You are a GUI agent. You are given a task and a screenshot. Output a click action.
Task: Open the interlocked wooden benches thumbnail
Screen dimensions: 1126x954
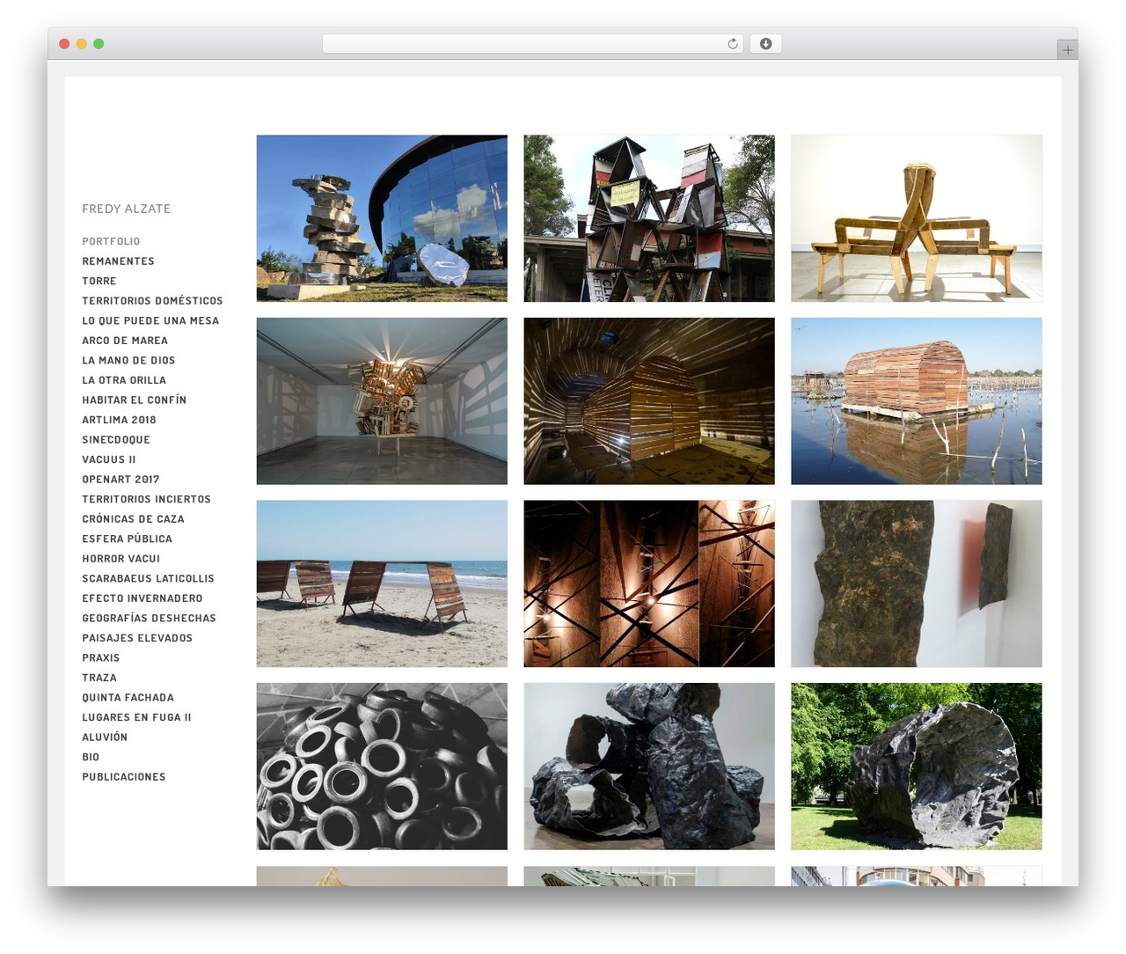(917, 218)
